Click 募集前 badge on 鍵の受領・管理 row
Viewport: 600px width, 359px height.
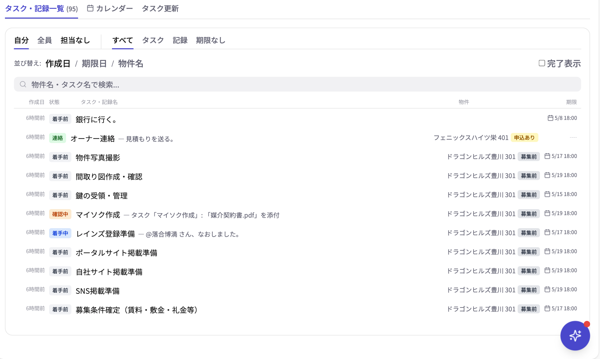click(x=529, y=195)
